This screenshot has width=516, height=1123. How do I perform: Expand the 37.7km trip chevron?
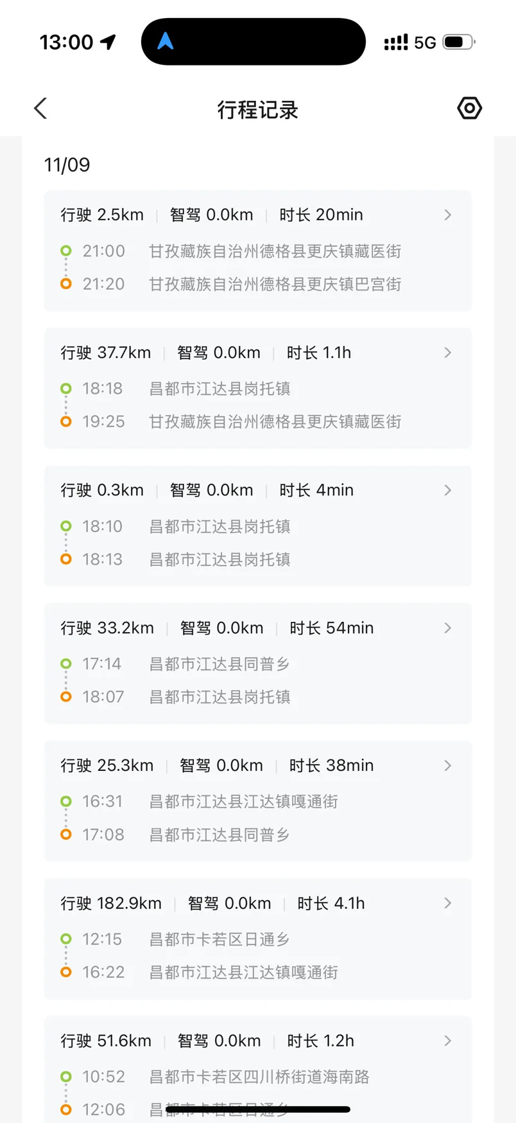coord(448,352)
